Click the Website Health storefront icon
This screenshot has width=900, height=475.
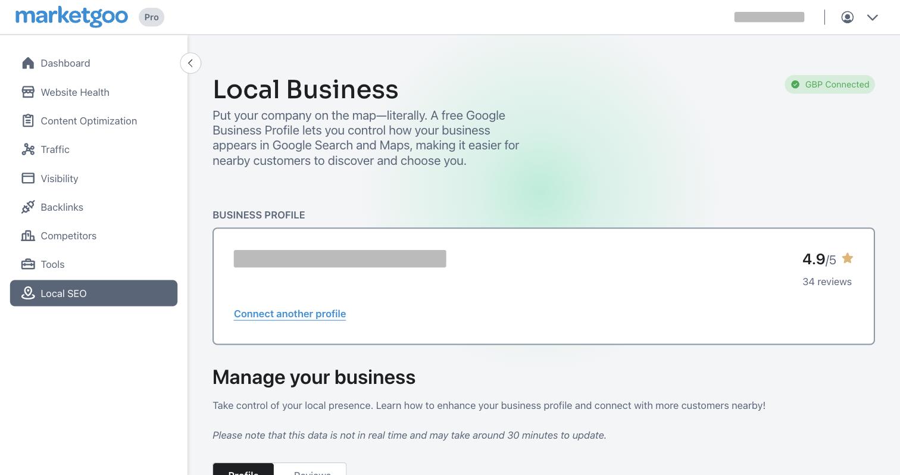point(28,92)
